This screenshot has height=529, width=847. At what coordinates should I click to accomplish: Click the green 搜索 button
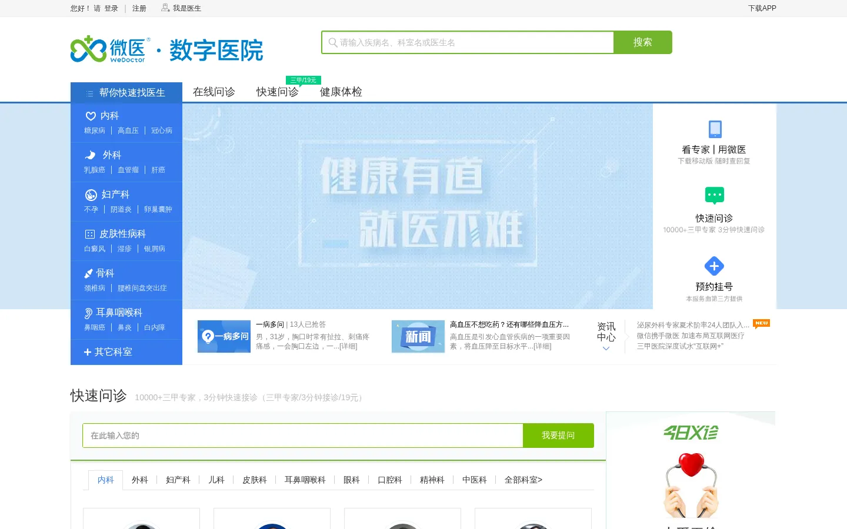tap(643, 42)
